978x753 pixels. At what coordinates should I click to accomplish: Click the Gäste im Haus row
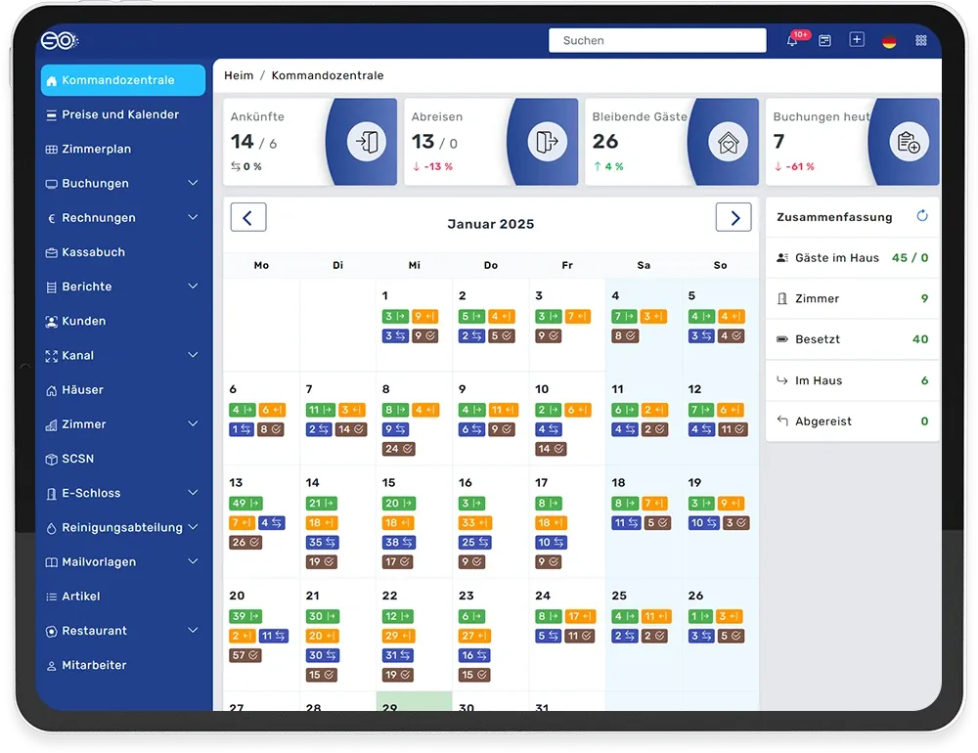click(852, 257)
